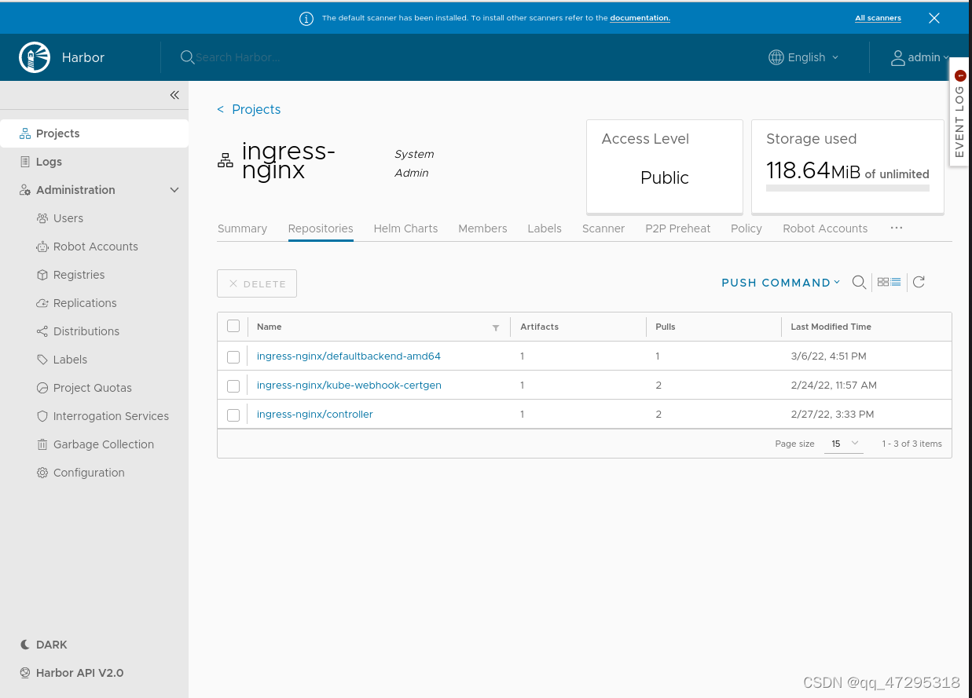Click the All scanners link

click(878, 18)
